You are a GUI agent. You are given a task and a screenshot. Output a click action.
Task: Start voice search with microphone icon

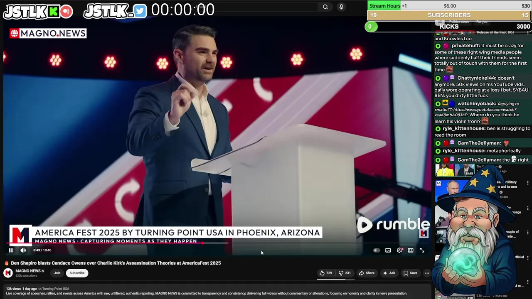coord(341,7)
